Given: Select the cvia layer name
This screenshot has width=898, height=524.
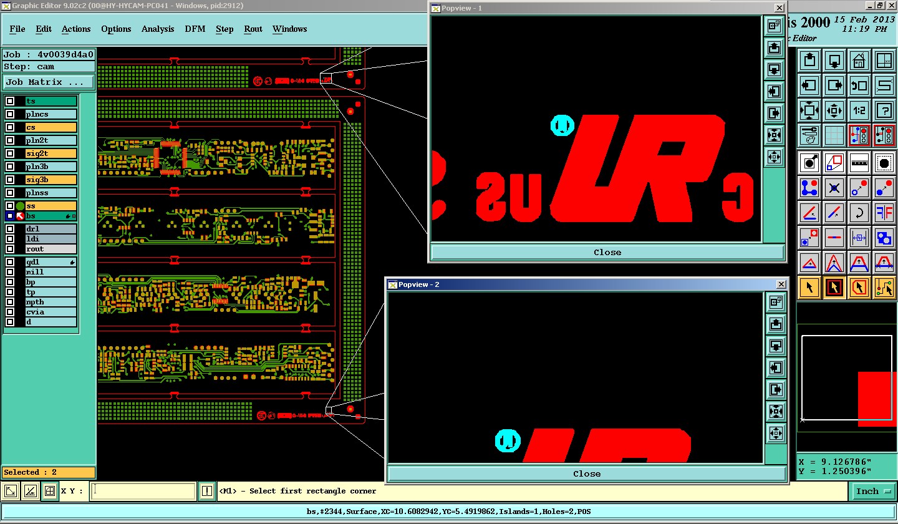Looking at the screenshot, I should click(51, 312).
